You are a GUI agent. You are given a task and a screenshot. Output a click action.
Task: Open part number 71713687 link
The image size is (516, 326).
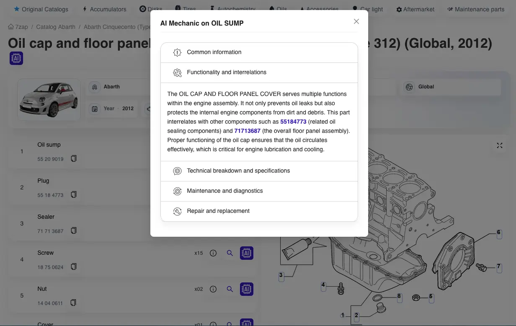(248, 131)
